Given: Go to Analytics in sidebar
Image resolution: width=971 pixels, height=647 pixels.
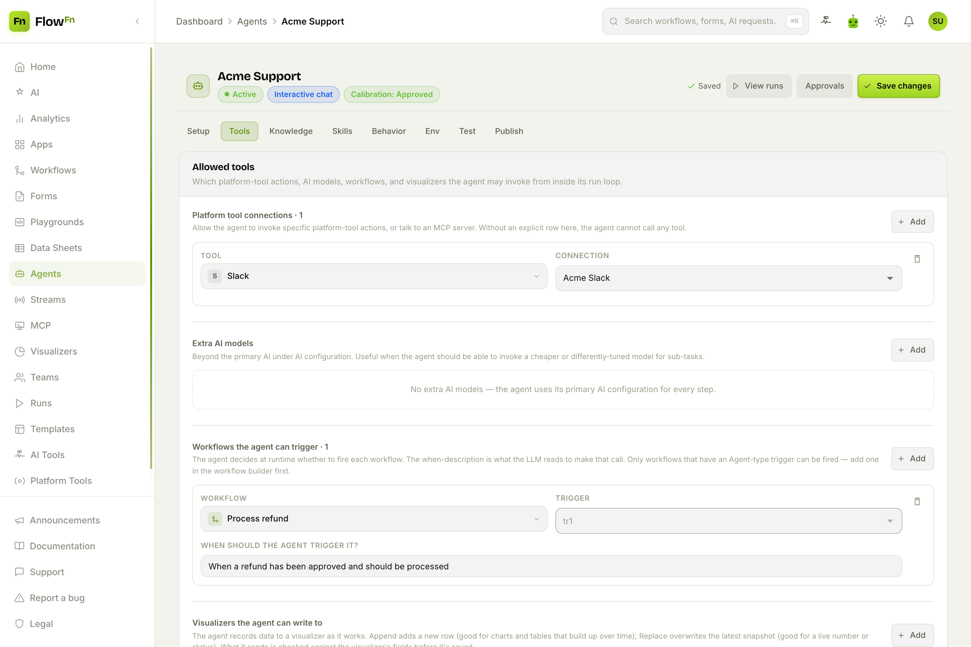Looking at the screenshot, I should pos(77,118).
